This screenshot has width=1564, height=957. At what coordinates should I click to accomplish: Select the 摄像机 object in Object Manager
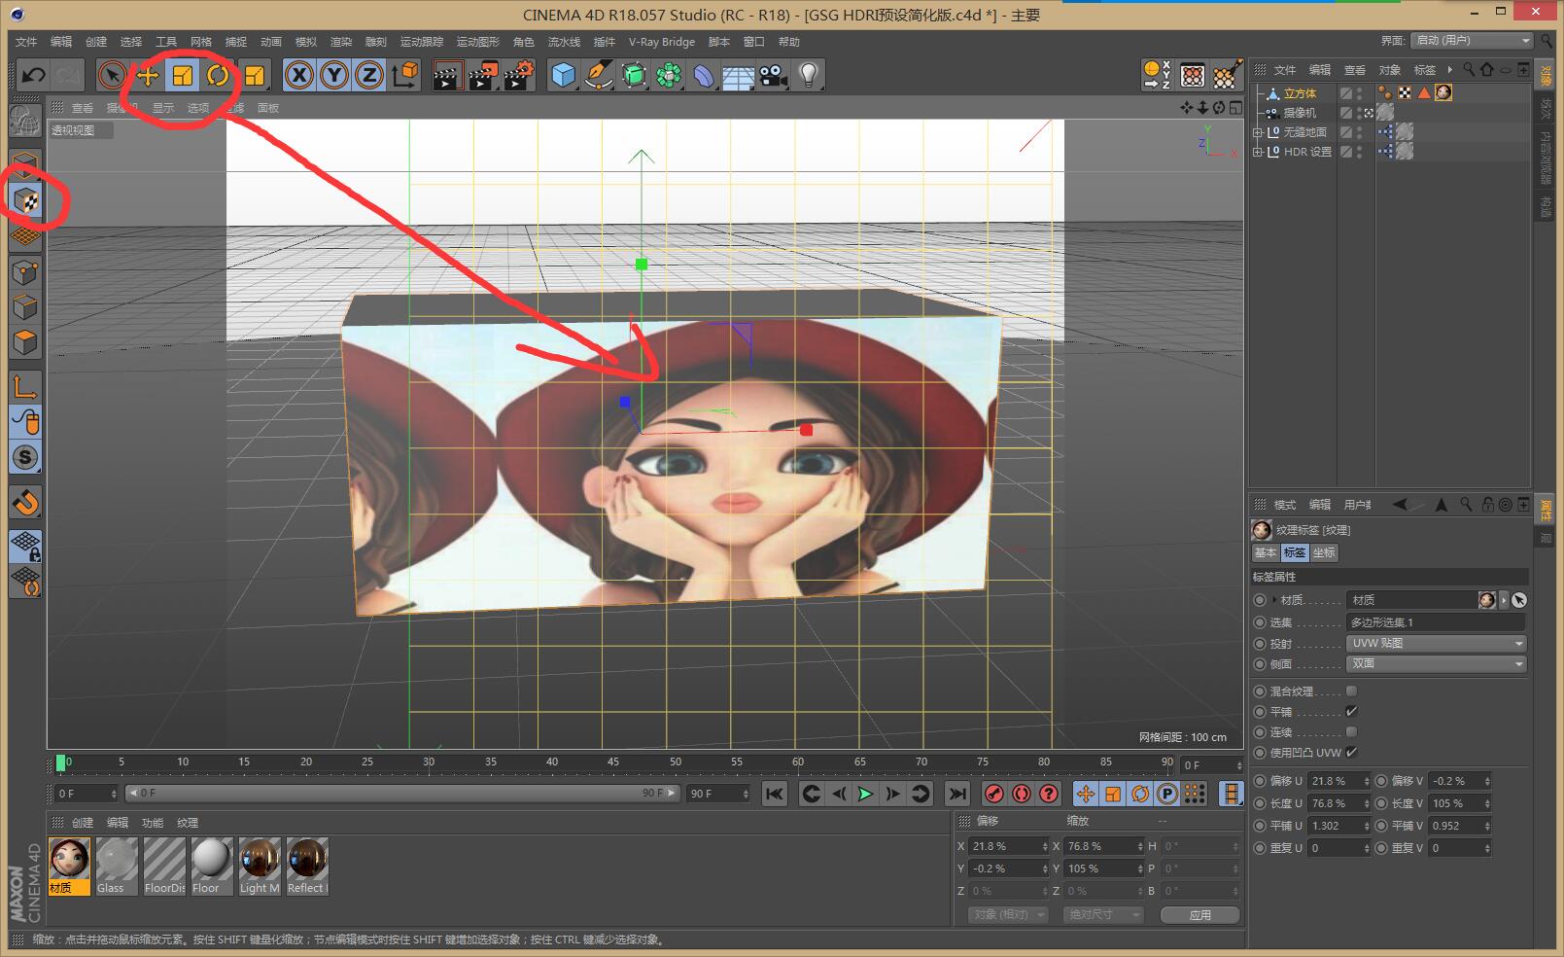[x=1300, y=113]
